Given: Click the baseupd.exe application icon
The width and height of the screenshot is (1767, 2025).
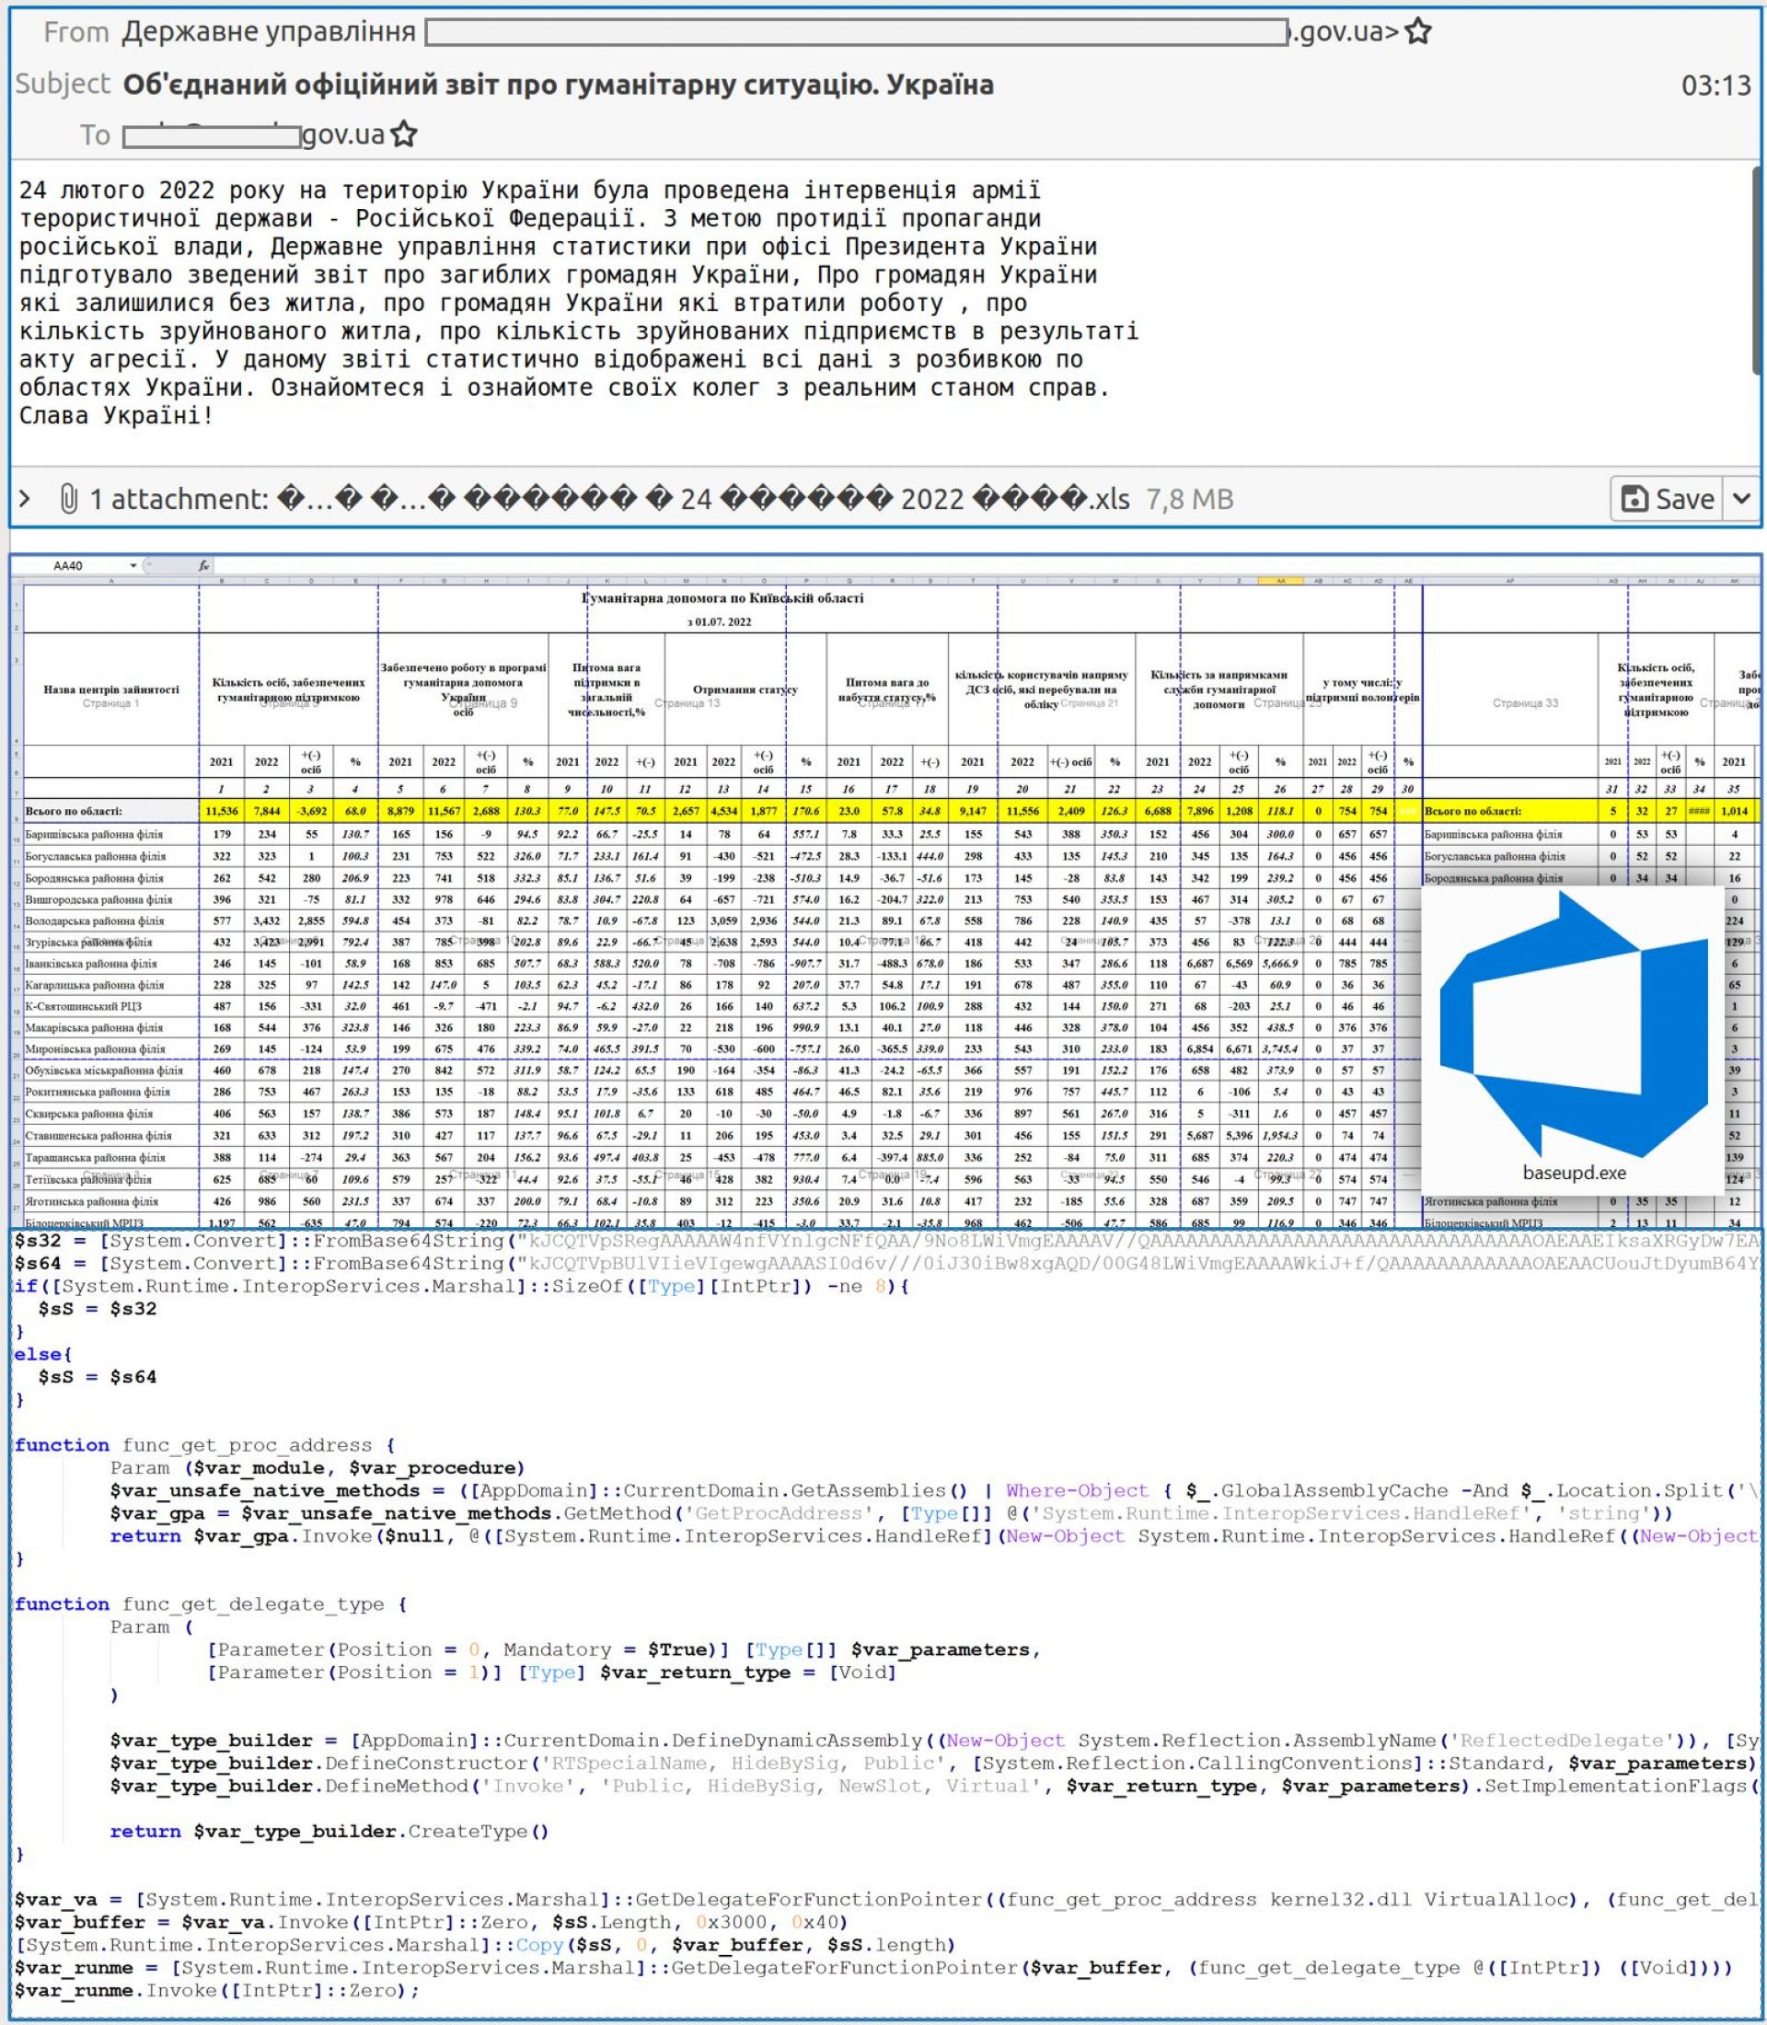Looking at the screenshot, I should (x=1574, y=1027).
